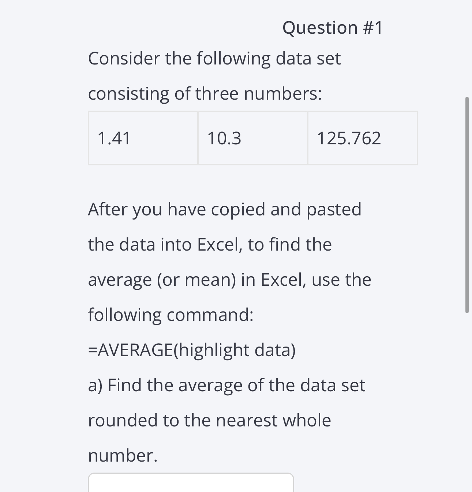Click the answer input field below the question

(190, 484)
